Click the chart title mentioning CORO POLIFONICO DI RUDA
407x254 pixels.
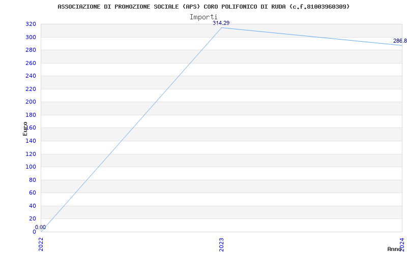203,7
